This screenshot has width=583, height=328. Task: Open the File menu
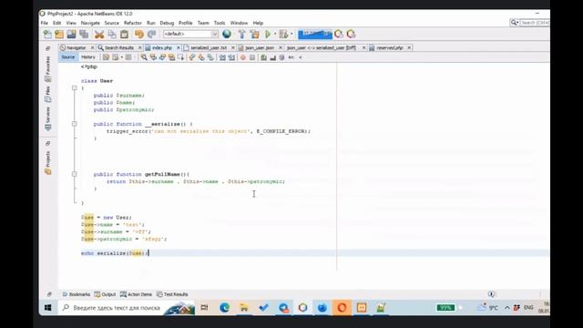(x=45, y=23)
